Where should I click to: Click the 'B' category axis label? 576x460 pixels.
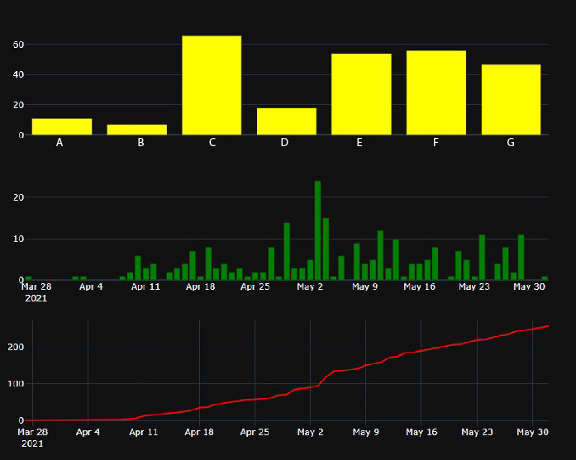140,142
